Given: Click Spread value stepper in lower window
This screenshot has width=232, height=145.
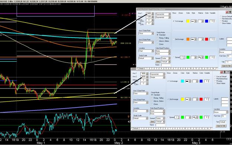Looking at the screenshot, I should pyautogui.click(x=178, y=117).
